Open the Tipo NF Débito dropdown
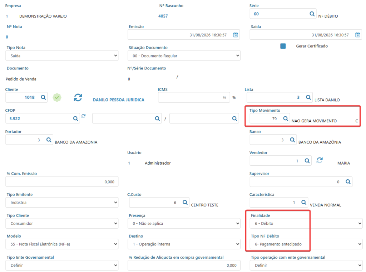Image resolution: width=366 pixels, height=272 pixels. coord(306,244)
